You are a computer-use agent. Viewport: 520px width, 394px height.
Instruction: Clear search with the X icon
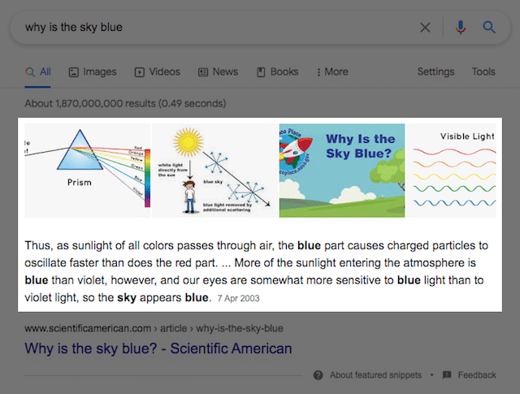[425, 28]
